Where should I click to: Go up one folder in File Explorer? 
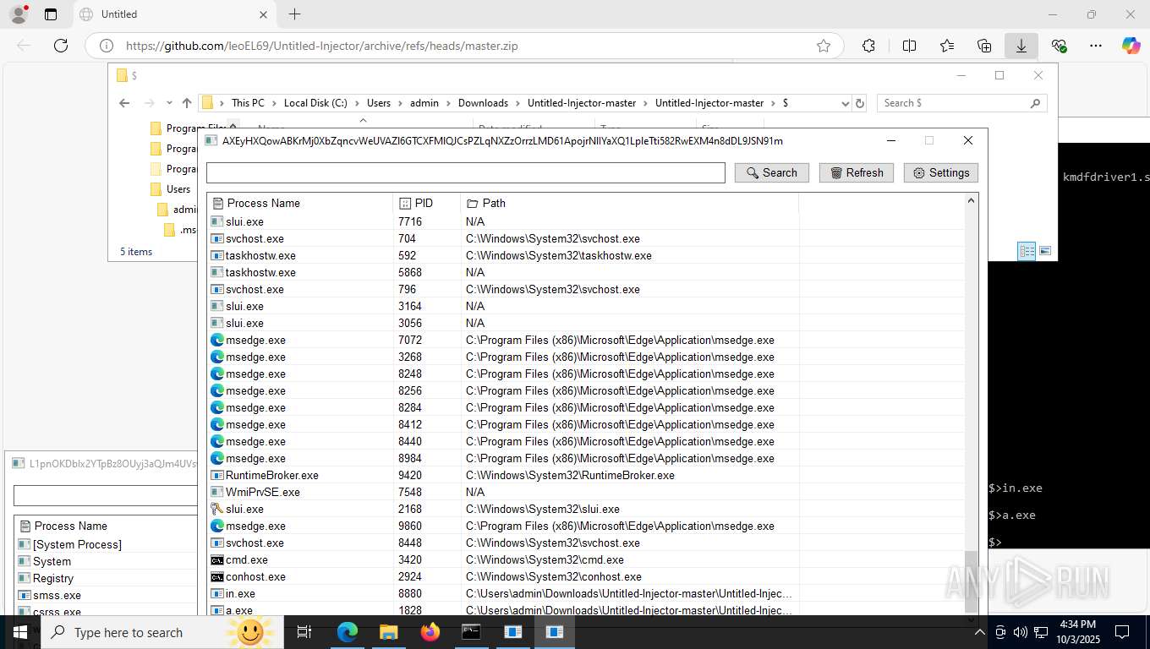pyautogui.click(x=187, y=103)
